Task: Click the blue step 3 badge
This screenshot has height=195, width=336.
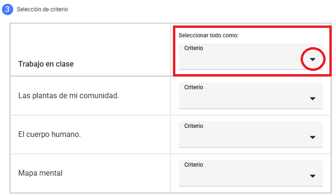Action: click(x=8, y=9)
